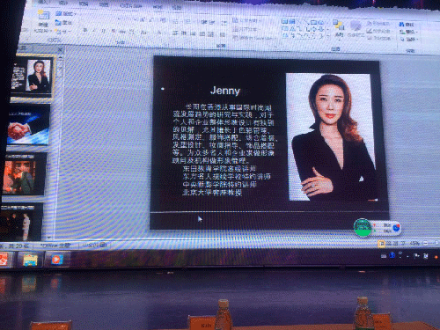Viewport: 440px width, 330px height.
Task: Switch to the Design (设计) ribbon tab
Action: (63, 3)
